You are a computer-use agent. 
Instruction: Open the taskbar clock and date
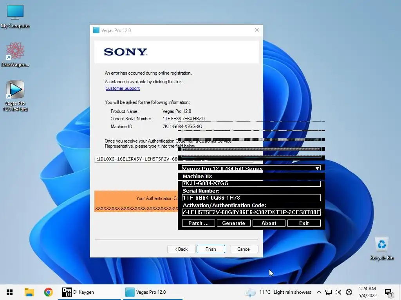coord(367,292)
